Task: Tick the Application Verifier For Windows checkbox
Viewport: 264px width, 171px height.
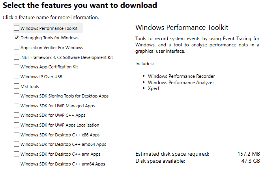Action: click(x=16, y=48)
